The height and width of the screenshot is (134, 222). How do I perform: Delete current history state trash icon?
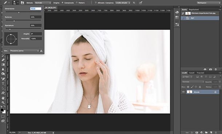coord(215,69)
